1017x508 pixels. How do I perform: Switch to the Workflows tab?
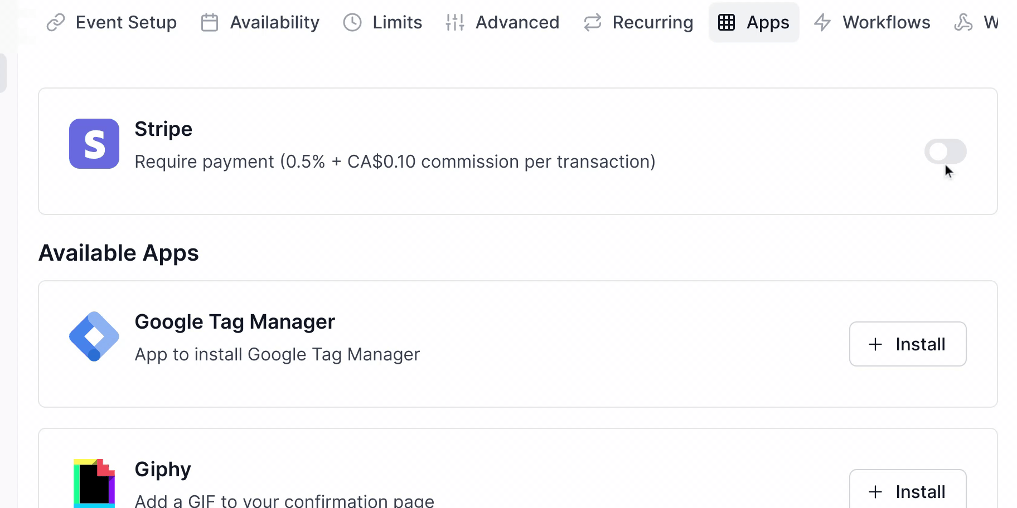point(886,22)
